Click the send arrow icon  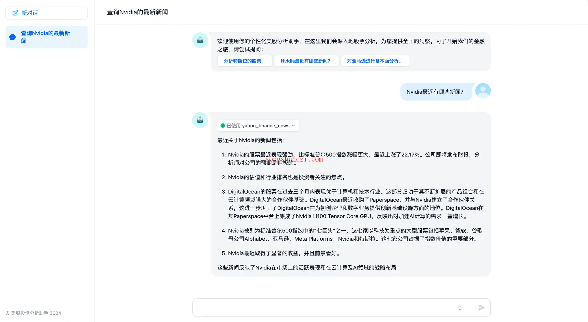coord(481,308)
